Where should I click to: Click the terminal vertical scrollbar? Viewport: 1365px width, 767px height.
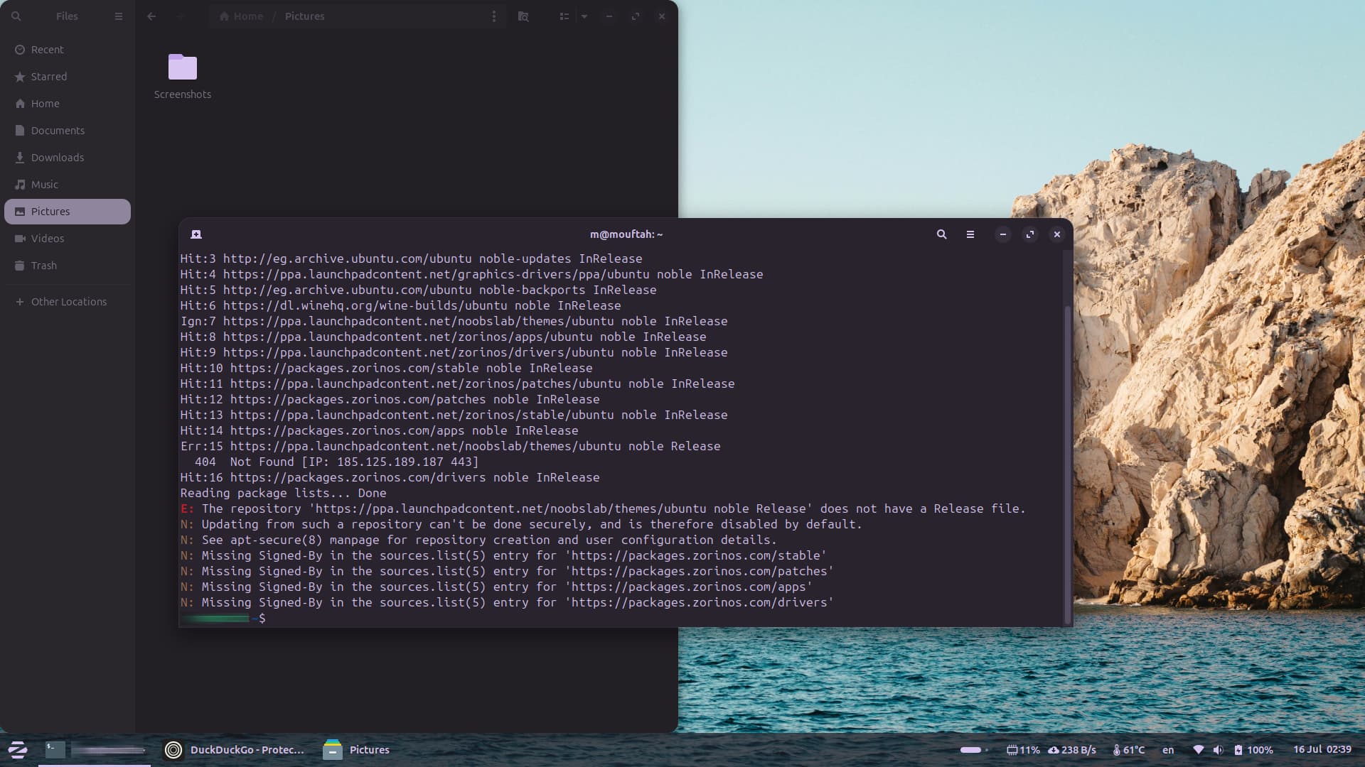(1067, 465)
